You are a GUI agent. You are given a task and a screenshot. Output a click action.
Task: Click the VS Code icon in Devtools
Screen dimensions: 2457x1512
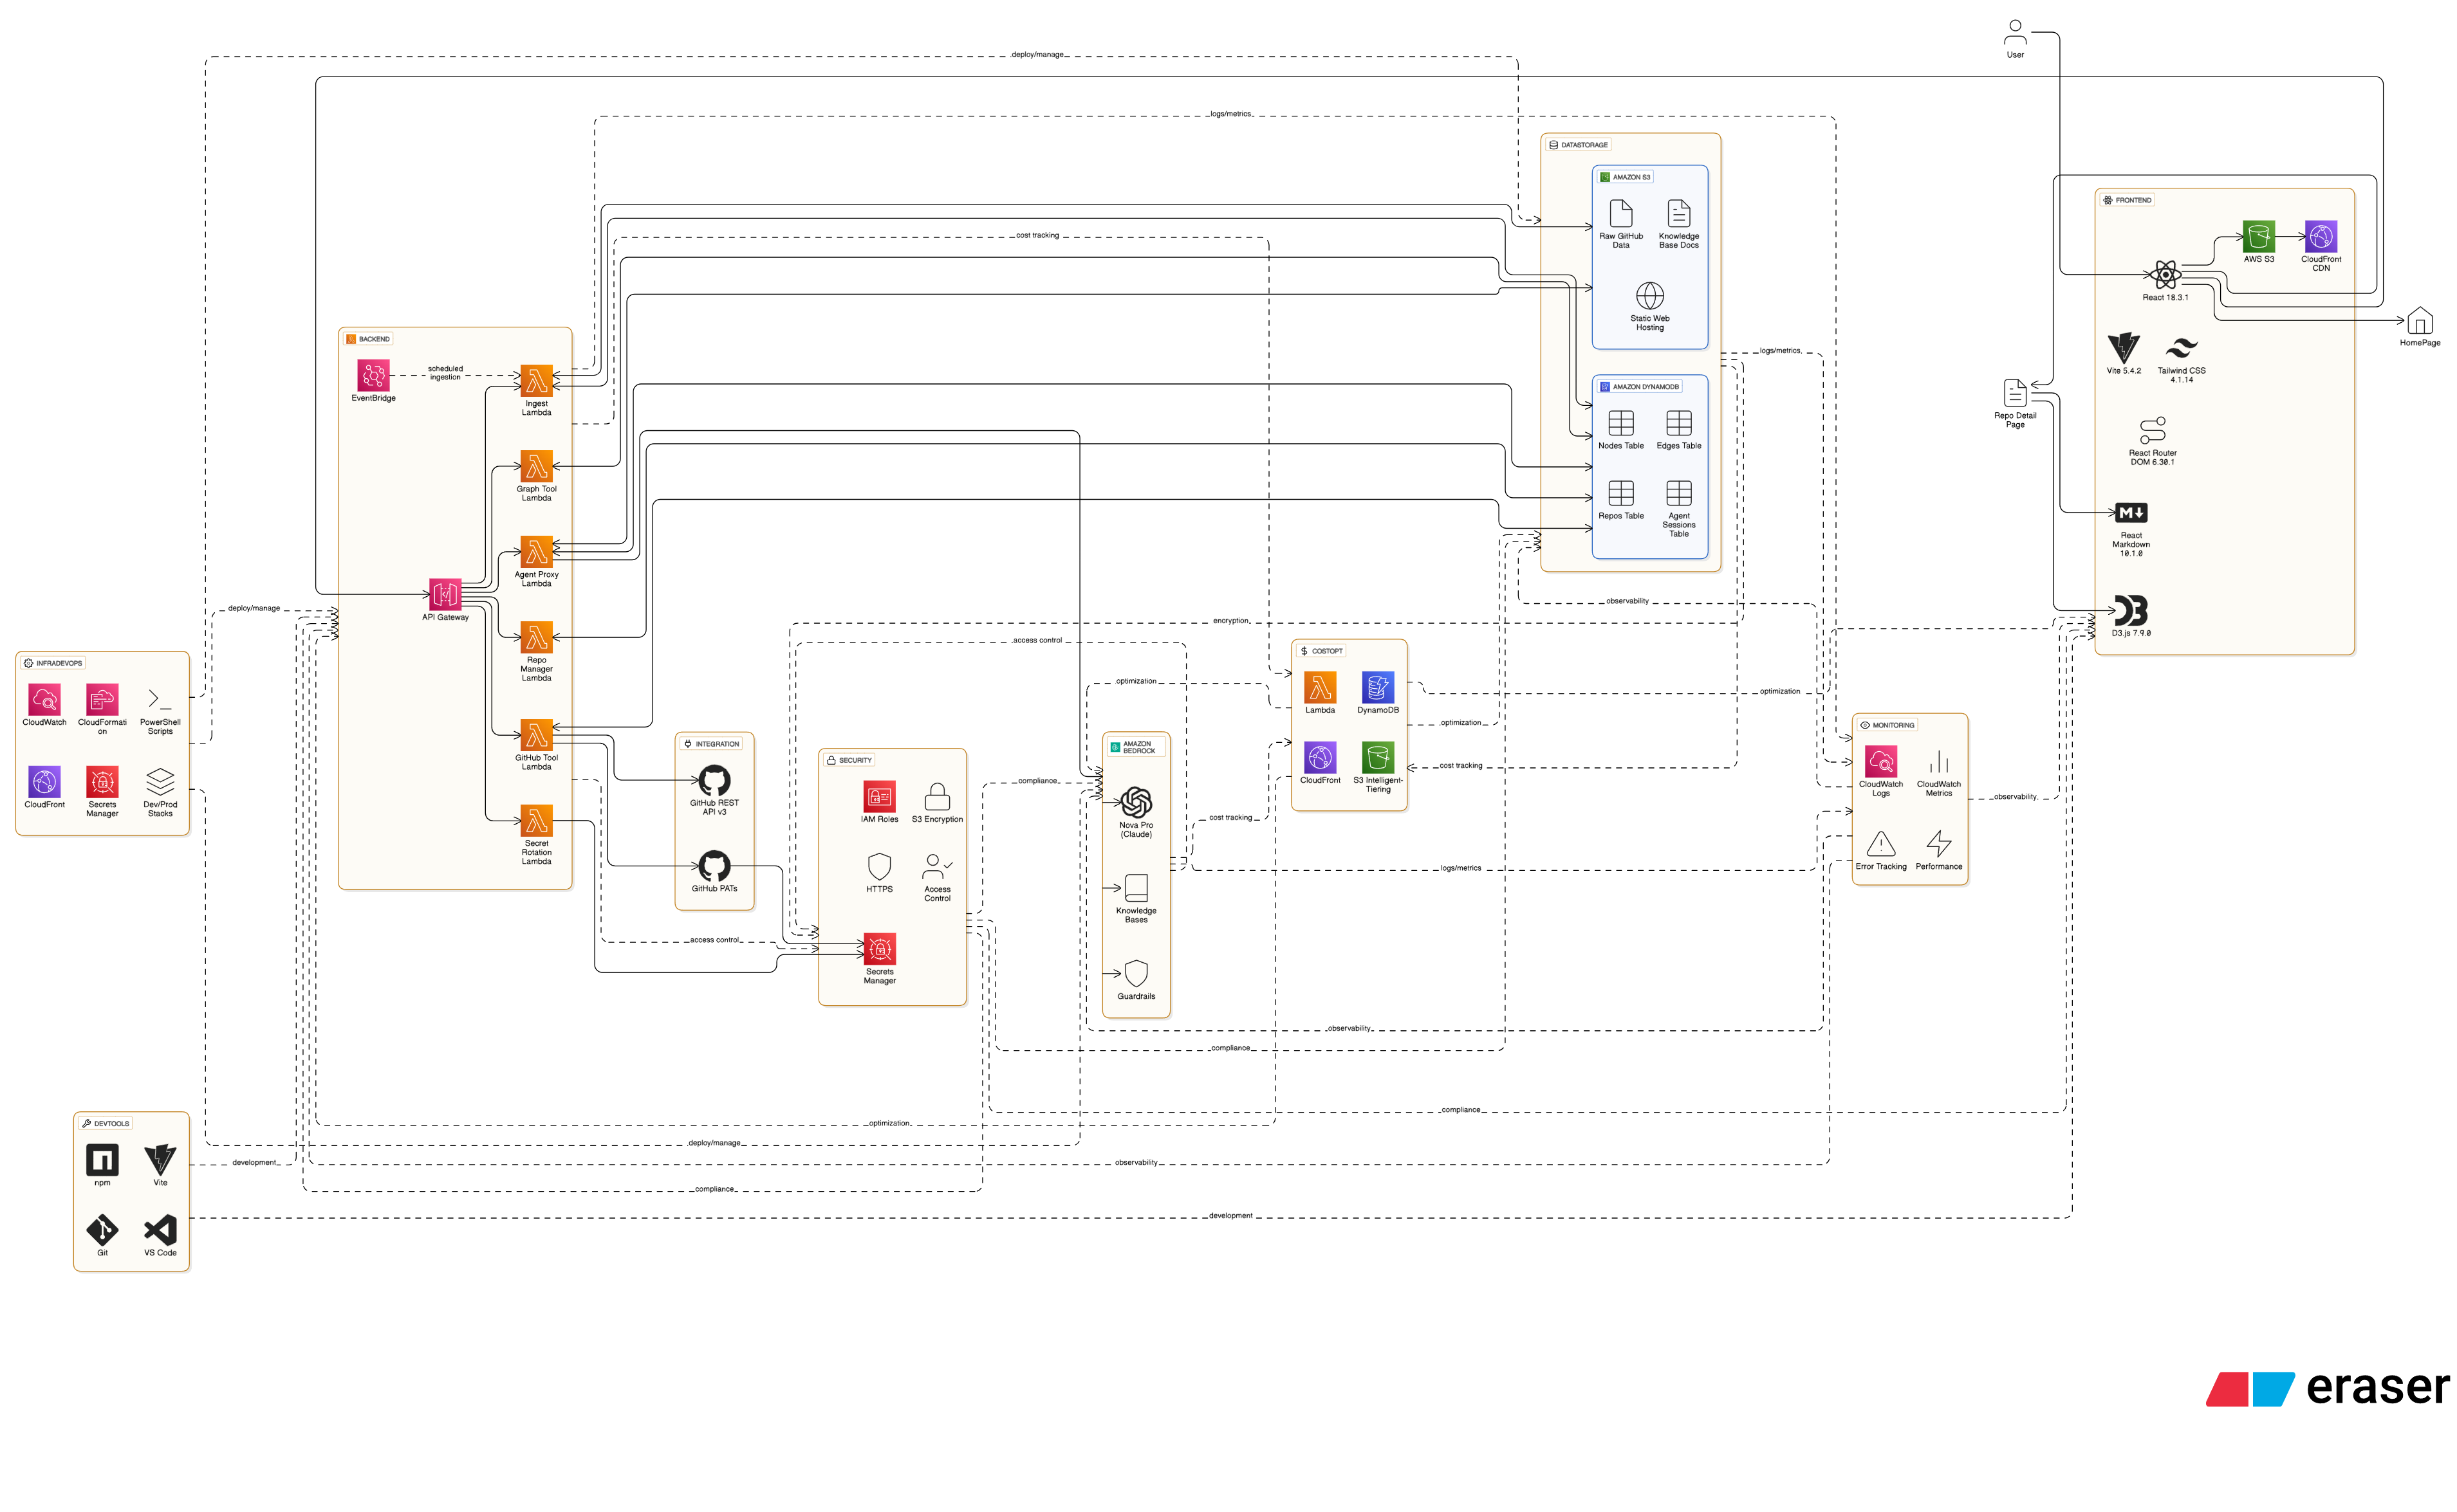(x=160, y=1229)
